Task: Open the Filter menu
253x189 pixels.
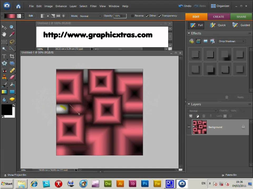Action: point(93,6)
